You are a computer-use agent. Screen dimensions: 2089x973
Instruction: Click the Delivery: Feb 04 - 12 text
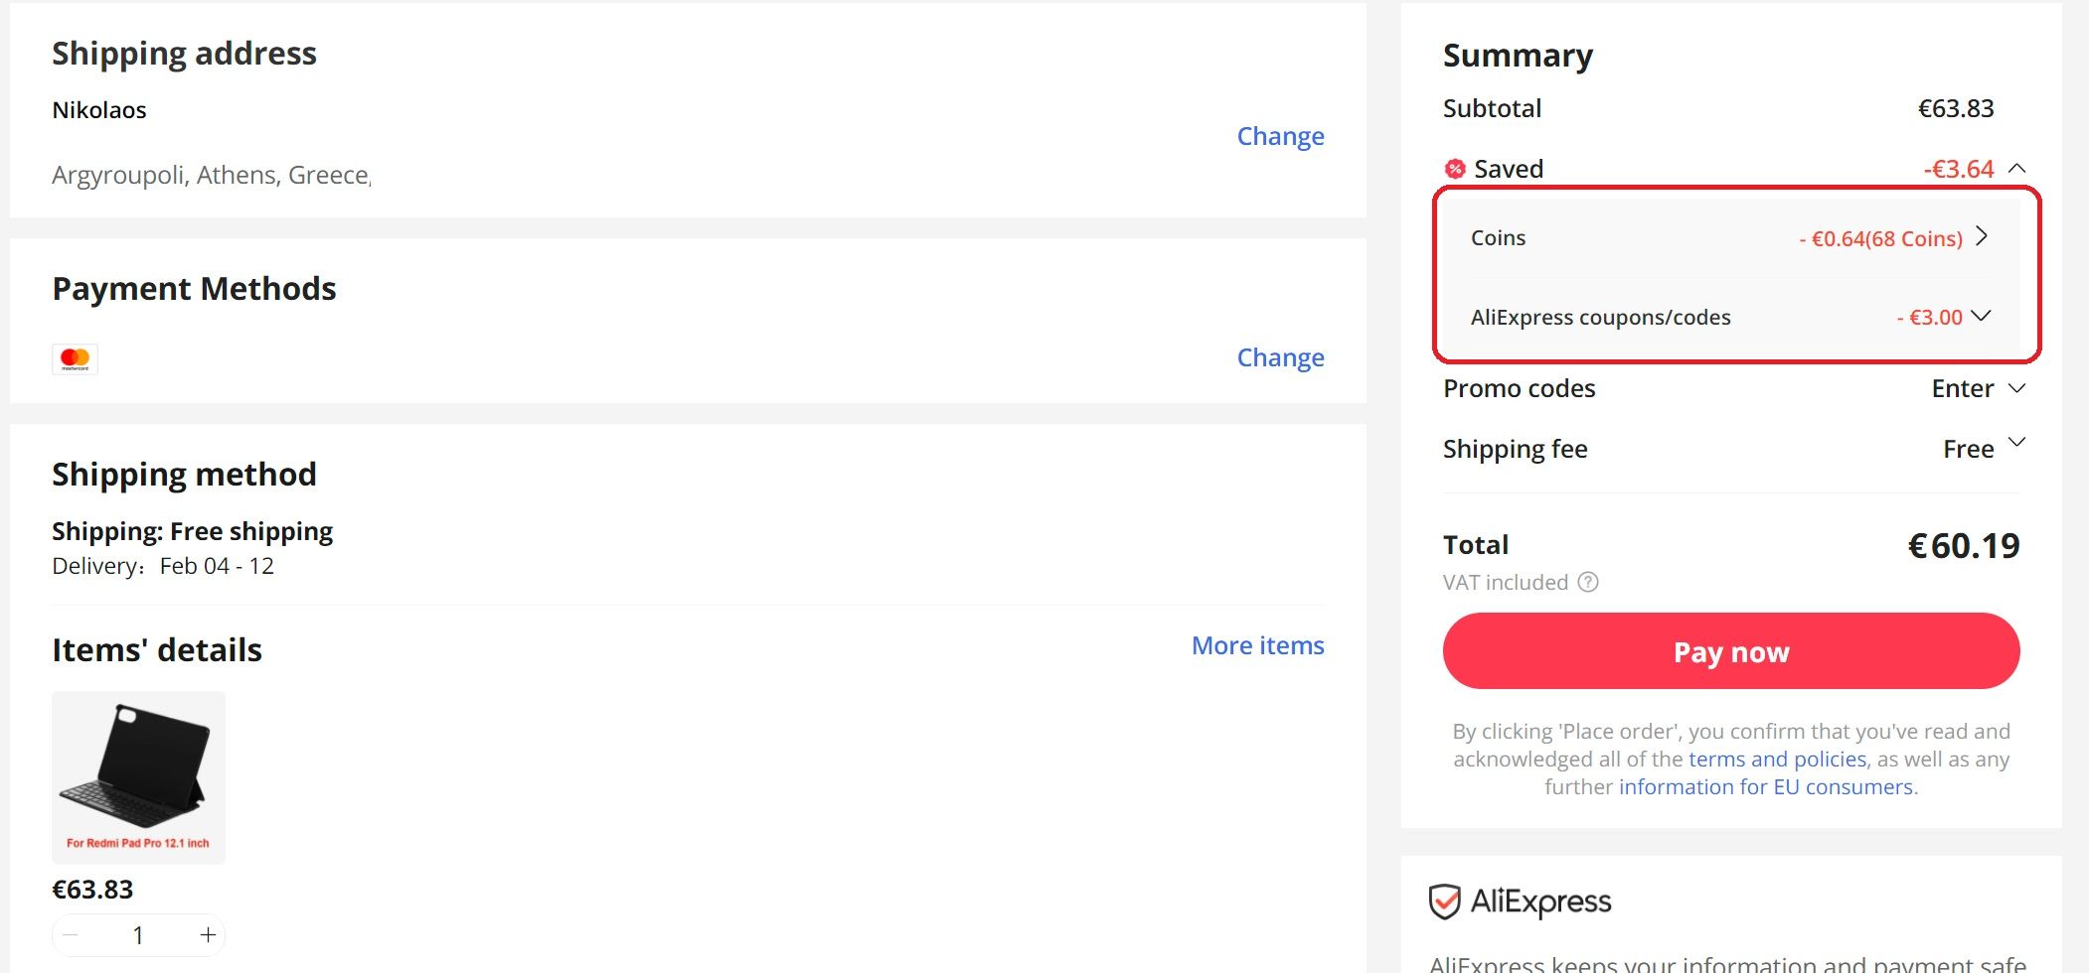[163, 566]
